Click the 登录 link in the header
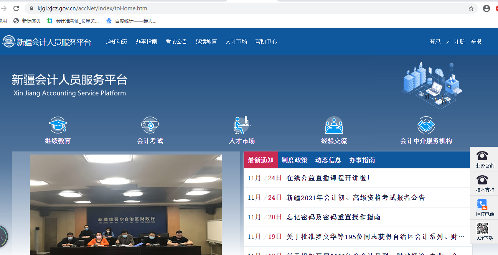The image size is (498, 255). 435,42
